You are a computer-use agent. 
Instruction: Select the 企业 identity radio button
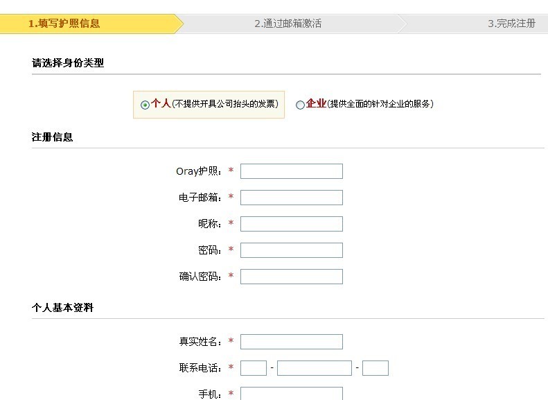(x=300, y=105)
